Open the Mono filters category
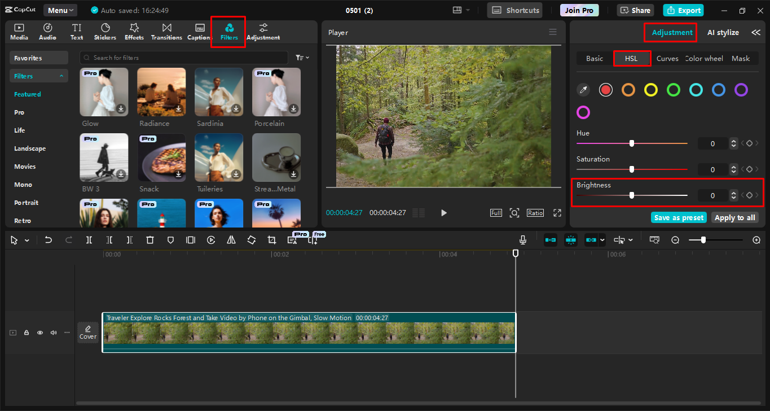This screenshot has height=411, width=770. [x=22, y=184]
